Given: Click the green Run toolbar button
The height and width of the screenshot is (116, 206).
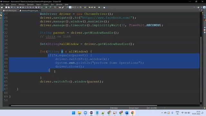Looking at the screenshot, I should [x=46, y=7].
